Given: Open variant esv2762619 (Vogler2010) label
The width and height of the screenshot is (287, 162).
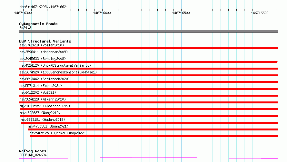Looking at the screenshot, I should tap(42, 45).
